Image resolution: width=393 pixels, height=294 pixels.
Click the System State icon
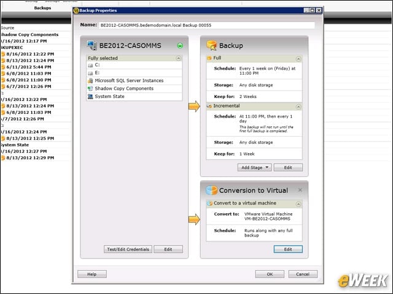[x=90, y=97]
